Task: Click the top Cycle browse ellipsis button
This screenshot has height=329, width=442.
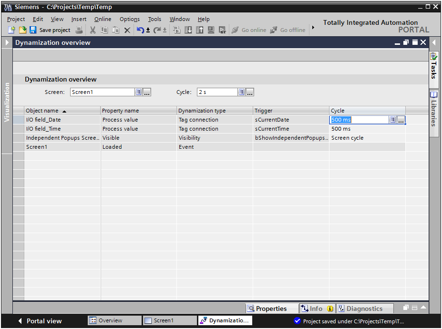Action: coord(250,92)
